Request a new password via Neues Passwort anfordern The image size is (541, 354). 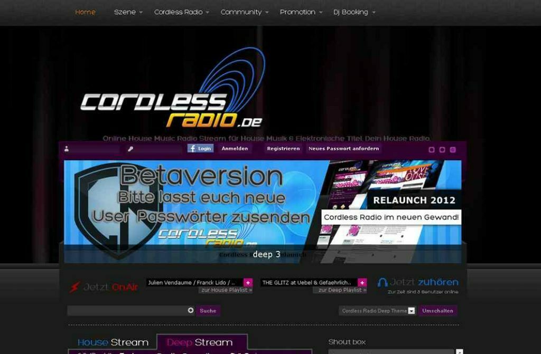coord(343,149)
